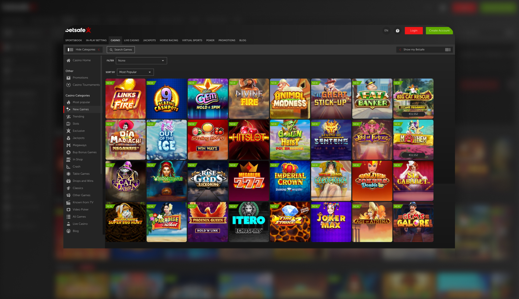
Task: Open the help question mark icon
Action: (x=398, y=31)
